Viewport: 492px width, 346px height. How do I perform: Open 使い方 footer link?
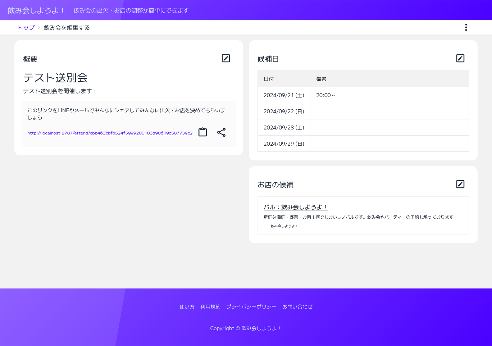[x=187, y=307]
